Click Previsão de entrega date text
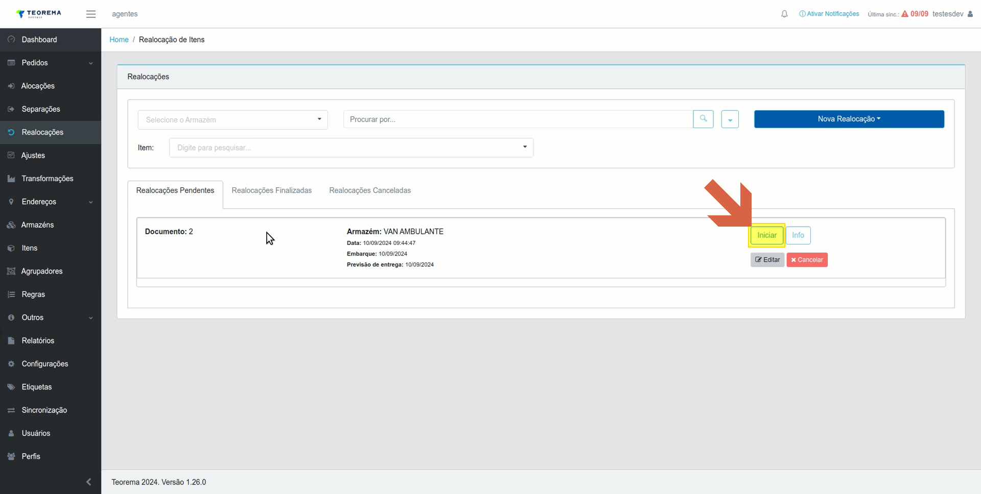Viewport: 981px width, 494px height. 390,264
